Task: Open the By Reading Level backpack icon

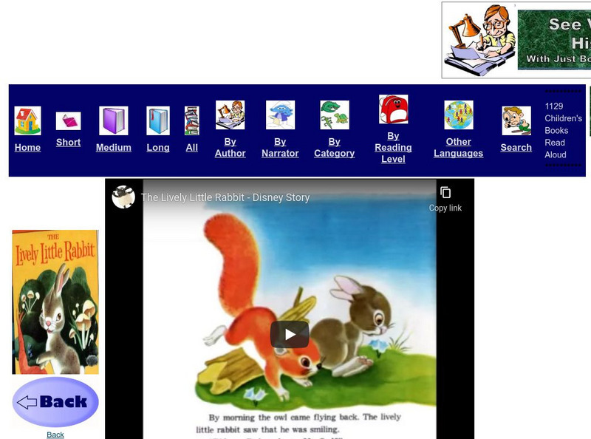Action: 393,111
